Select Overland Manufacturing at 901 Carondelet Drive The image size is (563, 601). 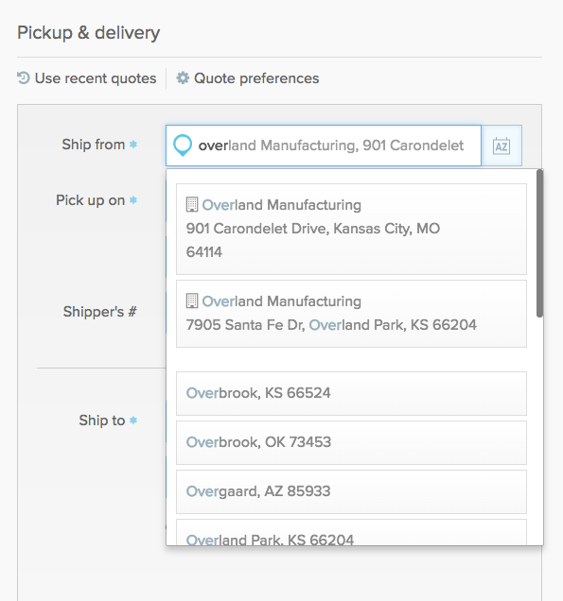click(351, 229)
